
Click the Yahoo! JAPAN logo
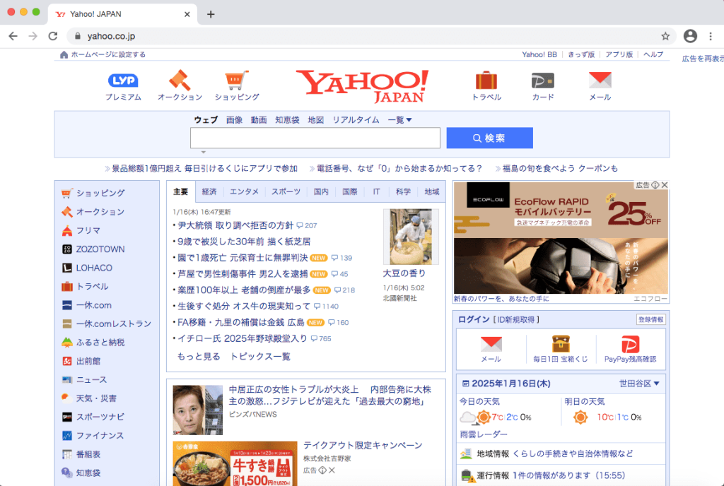tap(362, 86)
